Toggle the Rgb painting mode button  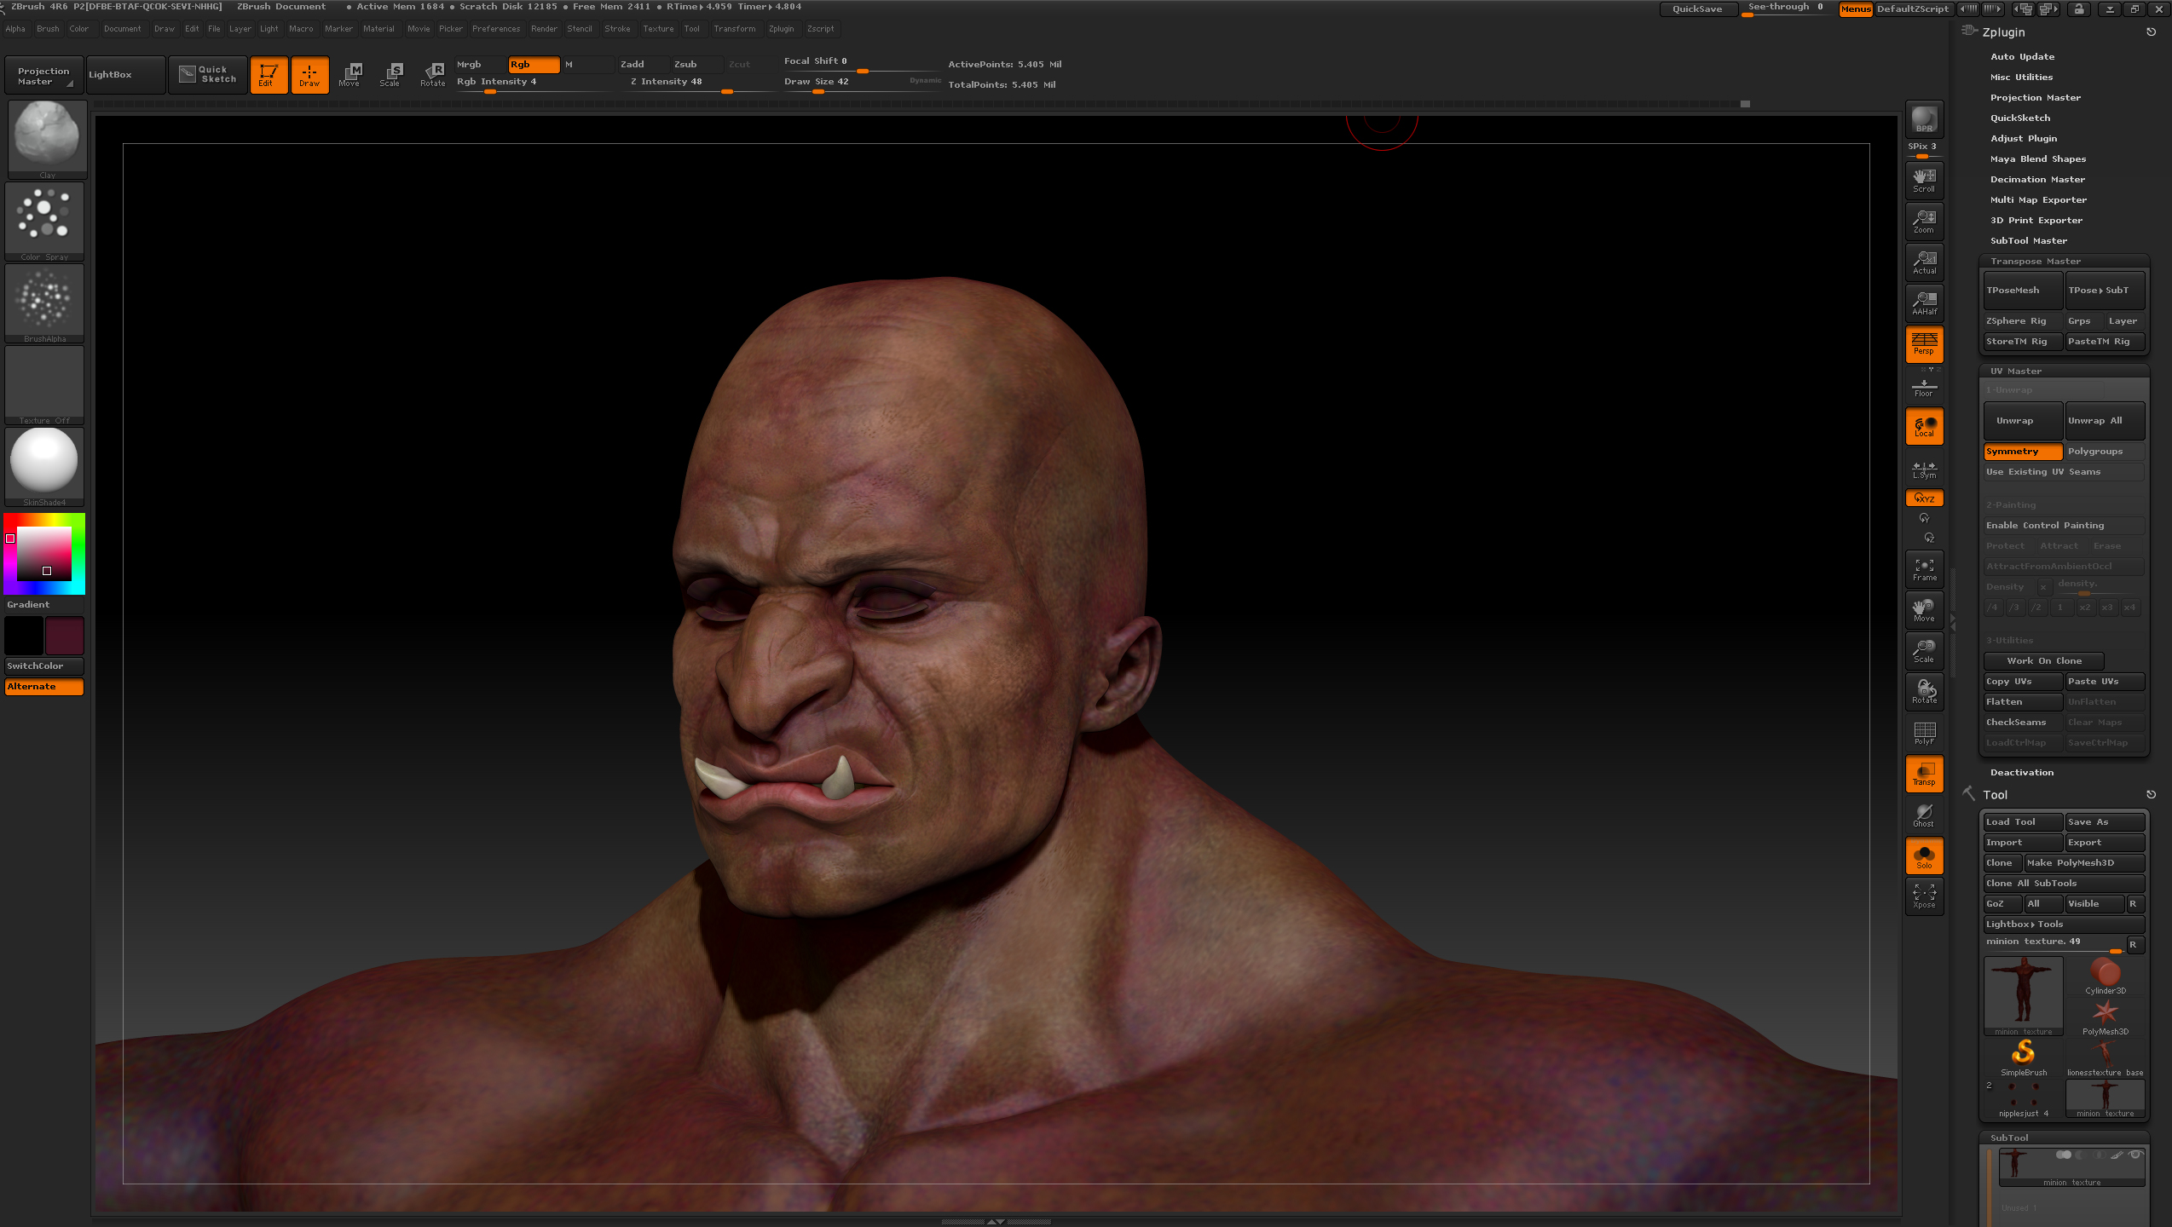pyautogui.click(x=533, y=65)
